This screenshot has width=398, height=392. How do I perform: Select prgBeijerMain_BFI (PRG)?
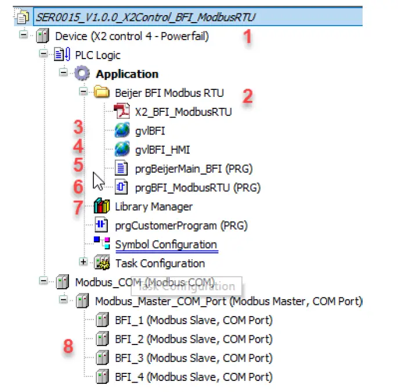pyautogui.click(x=194, y=169)
